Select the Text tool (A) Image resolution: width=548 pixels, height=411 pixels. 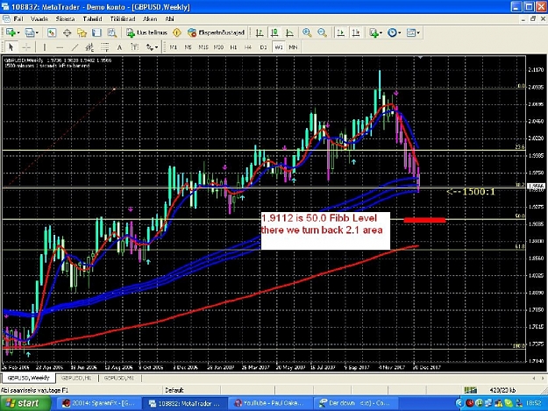(x=119, y=46)
